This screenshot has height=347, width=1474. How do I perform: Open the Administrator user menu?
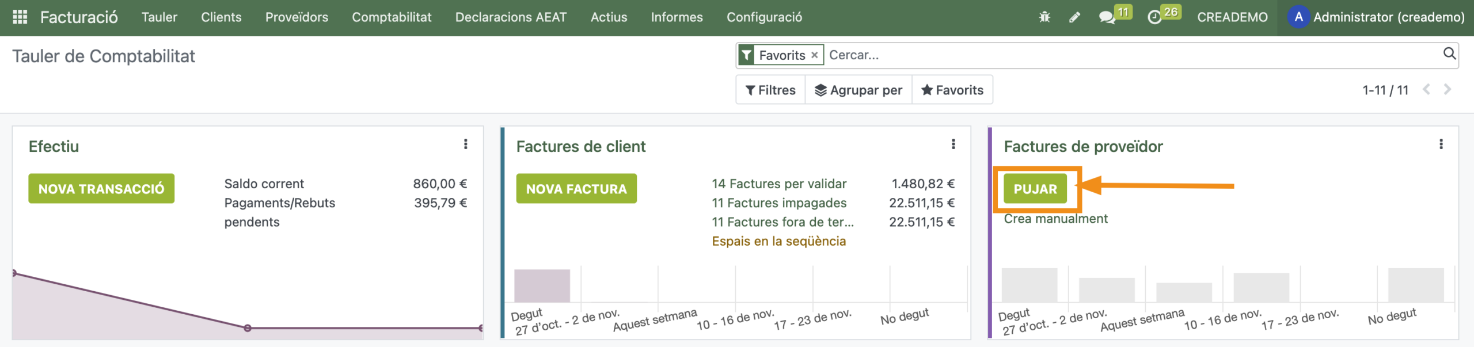point(1376,17)
